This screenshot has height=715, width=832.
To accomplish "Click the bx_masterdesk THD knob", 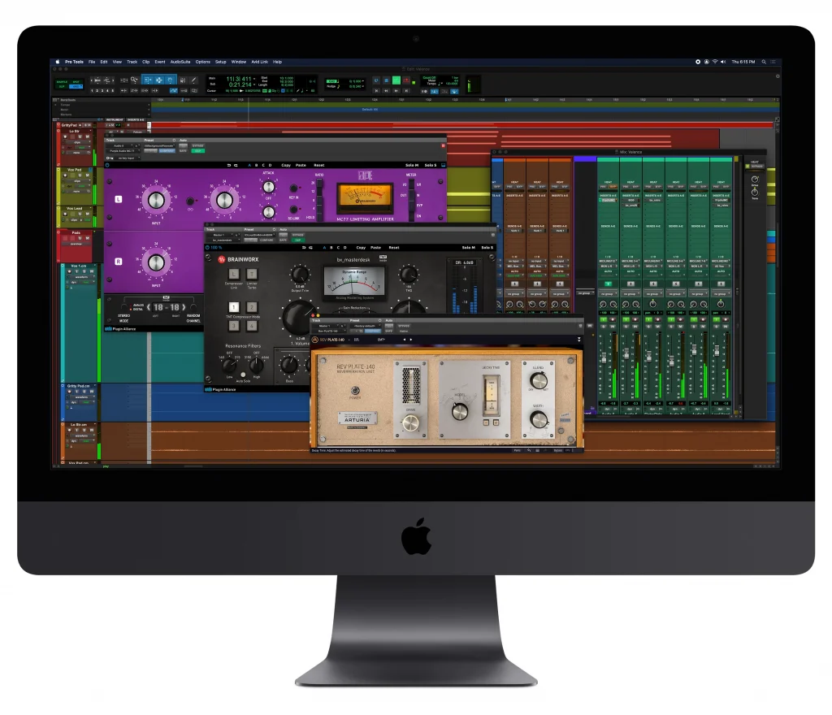I will pos(408,275).
